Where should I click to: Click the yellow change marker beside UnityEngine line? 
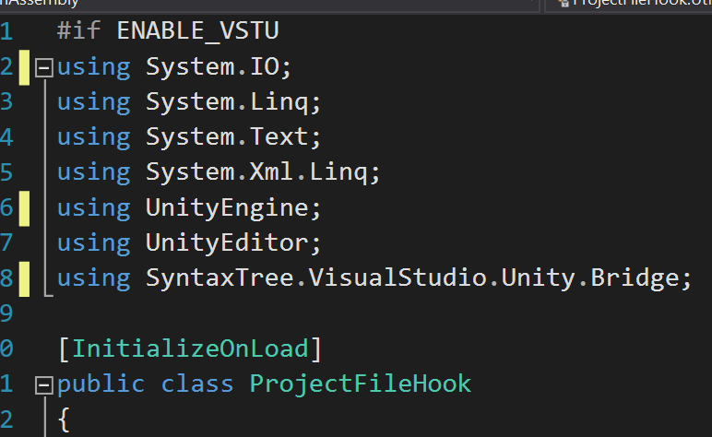(x=25, y=208)
